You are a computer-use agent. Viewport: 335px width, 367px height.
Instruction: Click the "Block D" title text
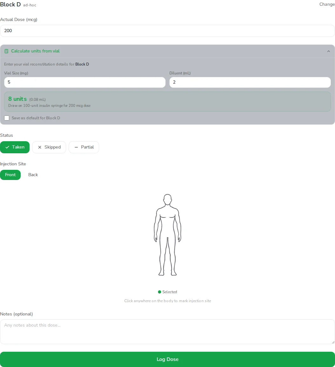coord(10,4)
